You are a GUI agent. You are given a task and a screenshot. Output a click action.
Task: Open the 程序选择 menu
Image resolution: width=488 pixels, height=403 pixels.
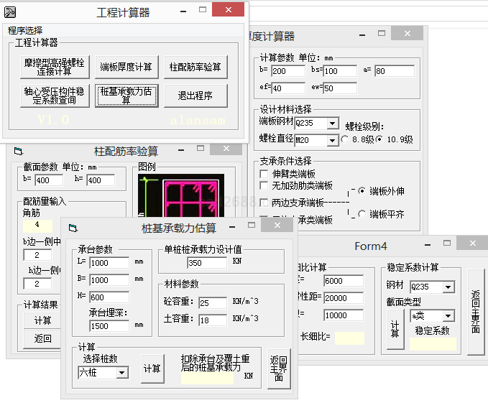coord(25,30)
